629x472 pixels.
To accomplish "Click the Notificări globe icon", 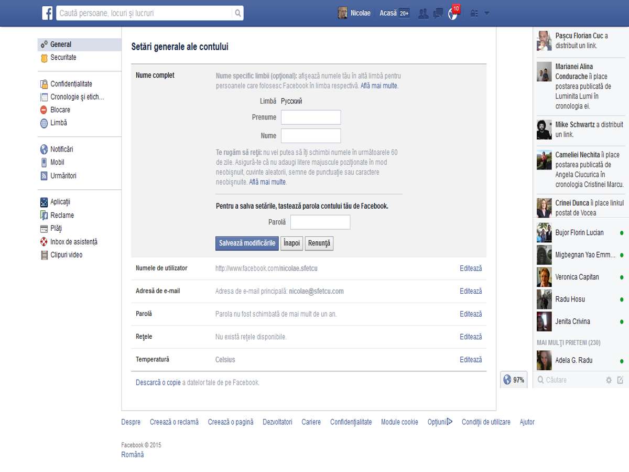I will coord(44,149).
